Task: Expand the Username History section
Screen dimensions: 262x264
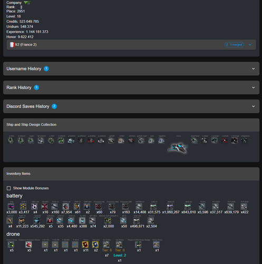Action: point(131,69)
